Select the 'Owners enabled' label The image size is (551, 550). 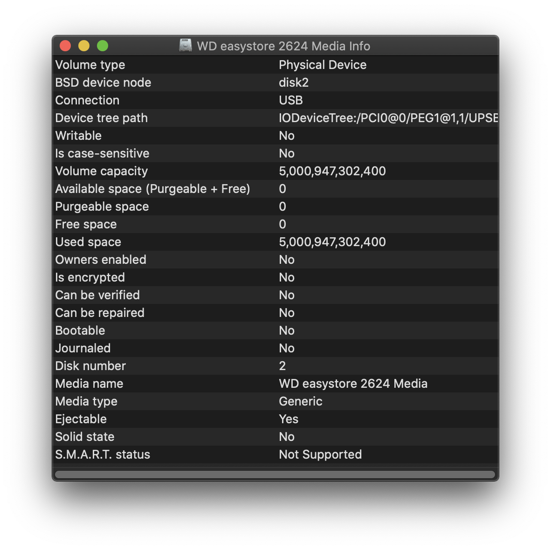coord(101,260)
